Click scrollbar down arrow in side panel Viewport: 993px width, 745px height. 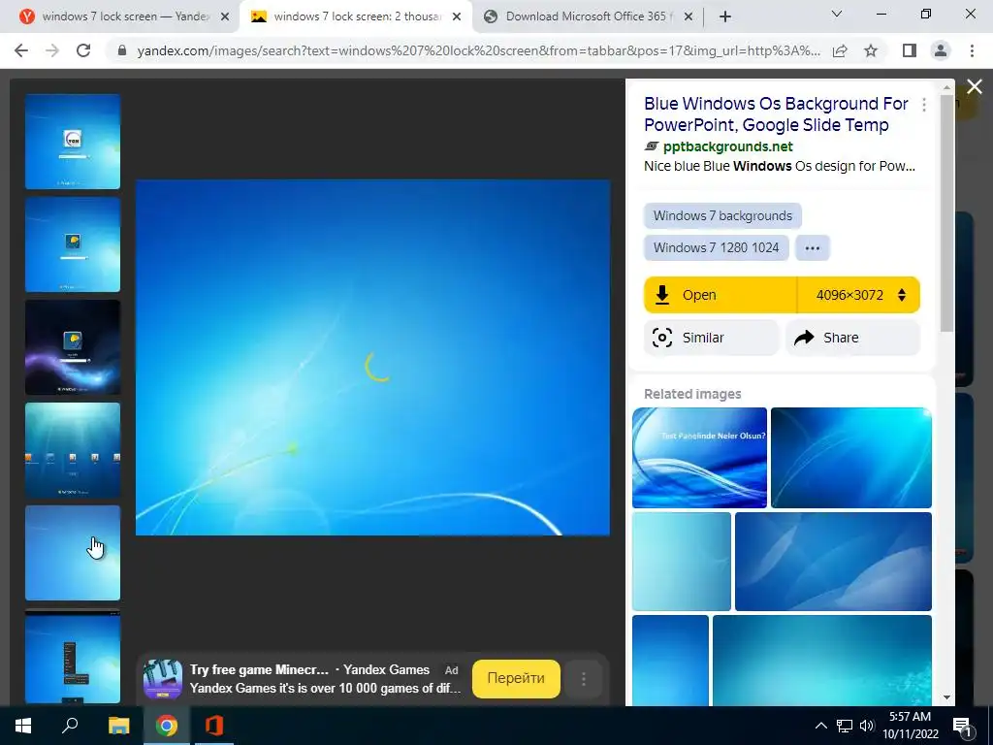[x=946, y=697]
